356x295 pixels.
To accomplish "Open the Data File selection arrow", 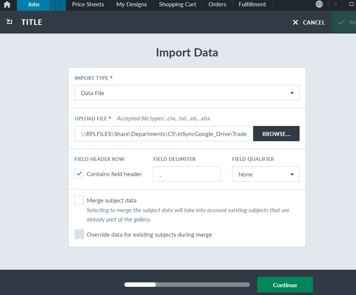I will (292, 93).
